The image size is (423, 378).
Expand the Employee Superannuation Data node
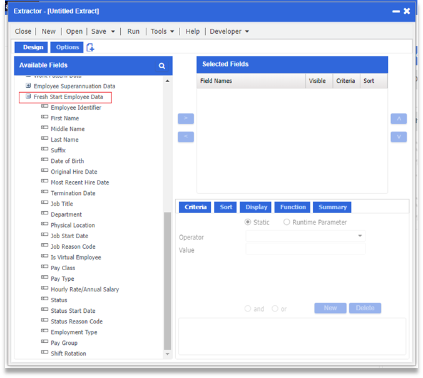28,86
